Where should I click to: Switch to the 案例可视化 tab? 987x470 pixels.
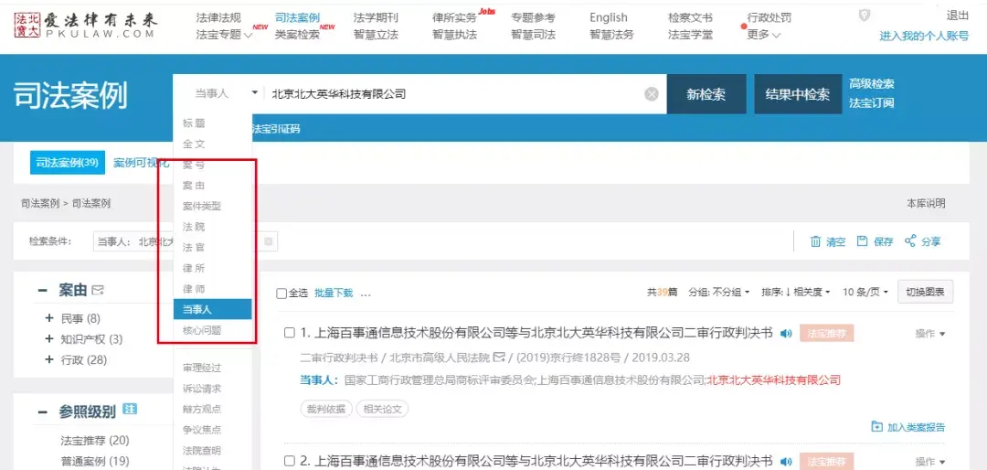(x=141, y=163)
